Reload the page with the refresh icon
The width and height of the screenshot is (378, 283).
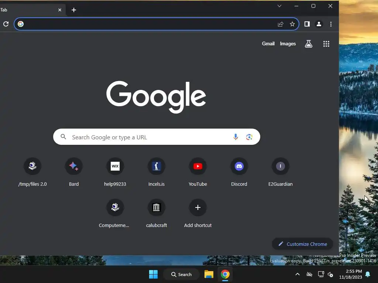[x=6, y=24]
